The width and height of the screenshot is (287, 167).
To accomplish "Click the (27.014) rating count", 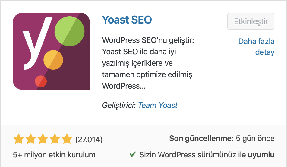I will pos(89,140).
